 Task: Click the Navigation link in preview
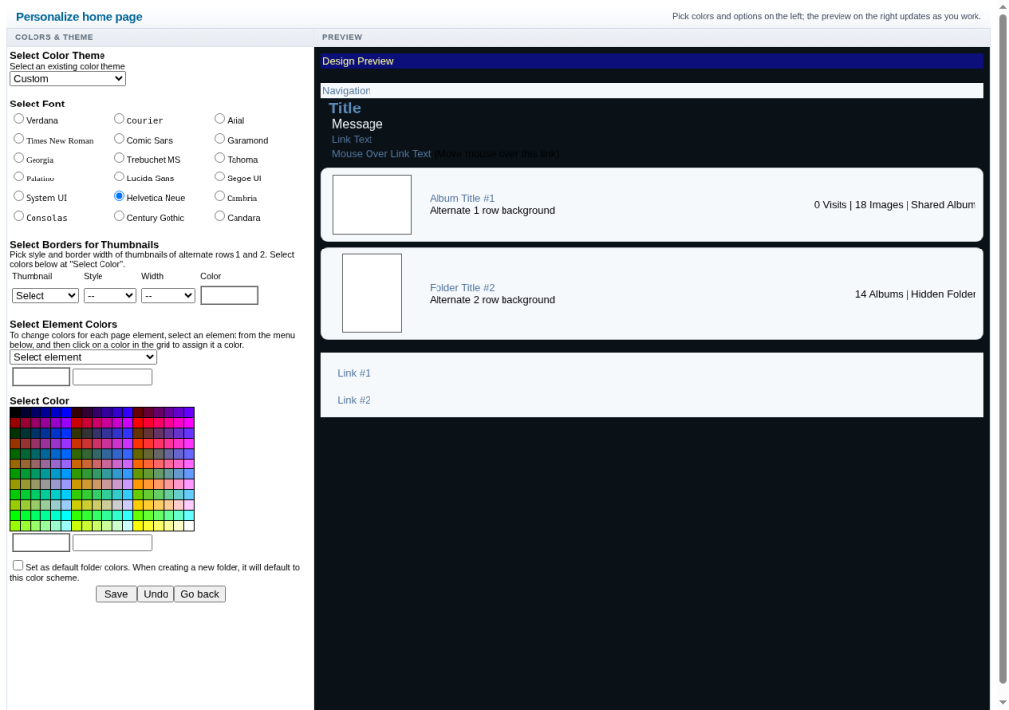[x=346, y=90]
